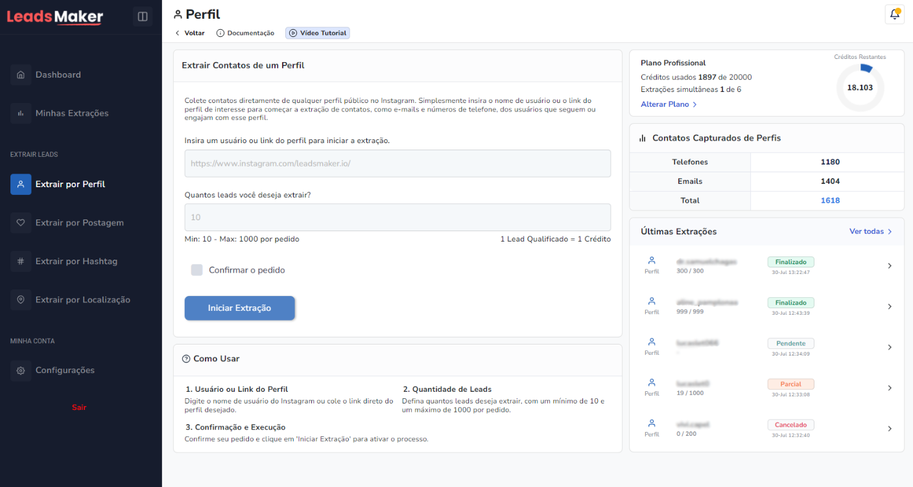
Task: Click the Extrair por Hashtag icon
Action: coord(21,262)
